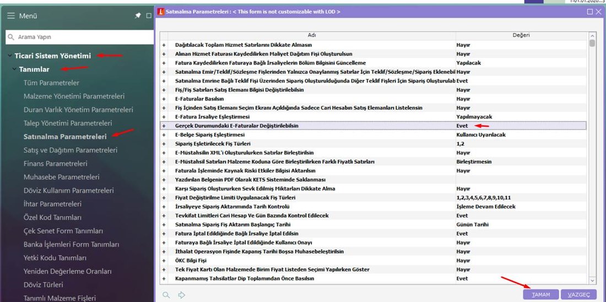606x302 pixels.
Task: Open Talep Yönetimi Parametreleri
Action: (x=68, y=123)
